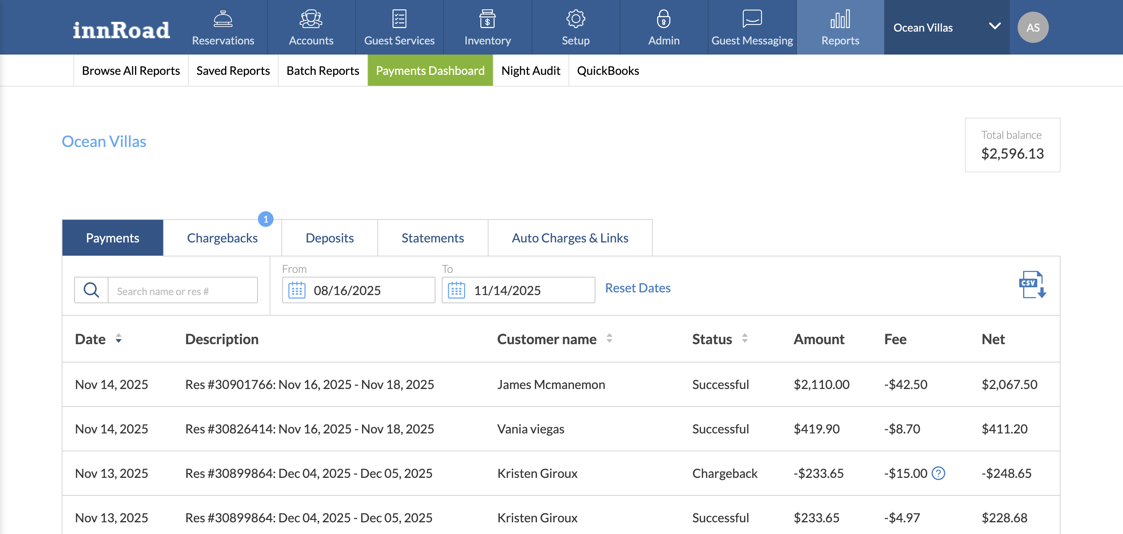Viewport: 1123px width, 534px height.
Task: Click the search name or res # field
Action: pyautogui.click(x=182, y=291)
